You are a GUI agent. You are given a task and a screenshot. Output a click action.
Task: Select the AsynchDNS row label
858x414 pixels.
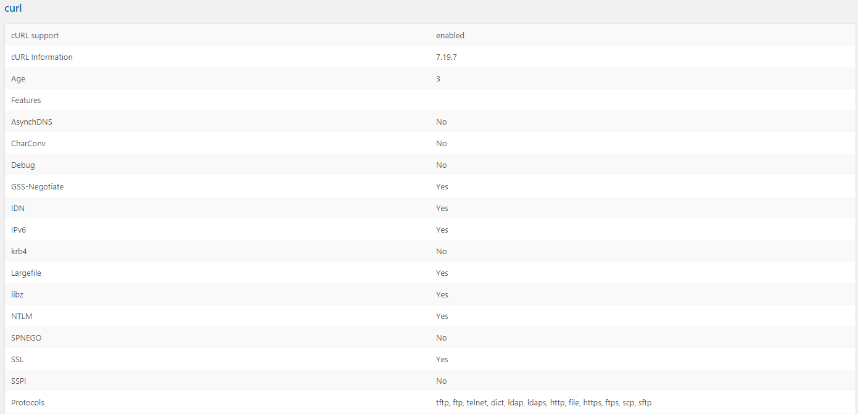(x=31, y=122)
